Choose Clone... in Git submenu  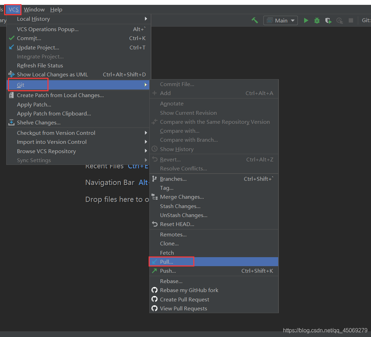[x=214, y=243]
